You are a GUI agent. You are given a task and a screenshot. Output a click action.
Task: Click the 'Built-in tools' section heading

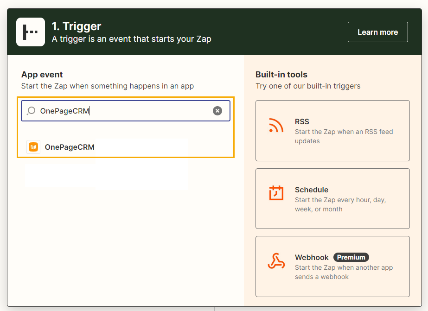pyautogui.click(x=281, y=75)
